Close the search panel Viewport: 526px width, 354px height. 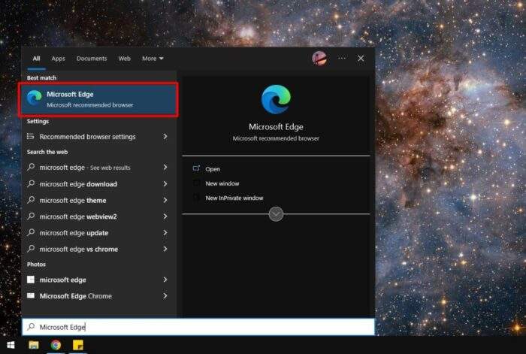click(x=361, y=59)
